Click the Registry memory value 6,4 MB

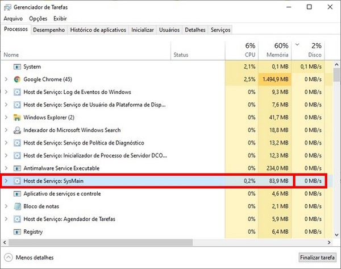click(x=280, y=232)
